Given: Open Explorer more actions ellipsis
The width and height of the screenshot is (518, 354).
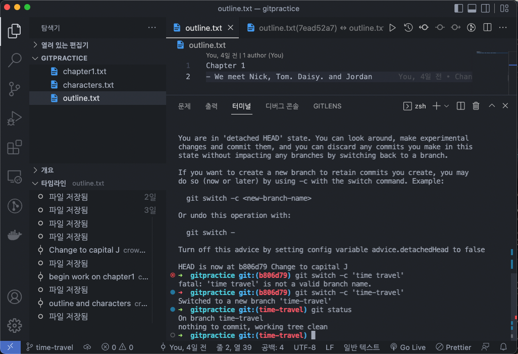Looking at the screenshot, I should 152,28.
